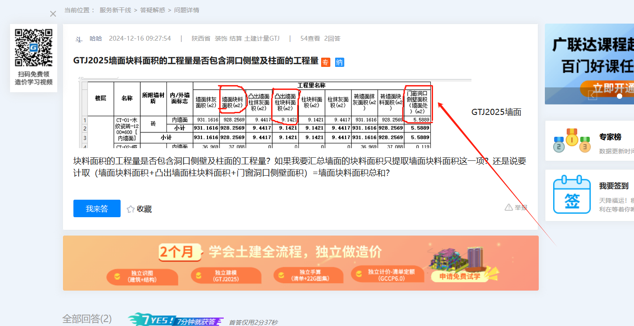Click the post timestamp 2024-12-16 09:27:54
634x326 pixels.
click(x=140, y=38)
